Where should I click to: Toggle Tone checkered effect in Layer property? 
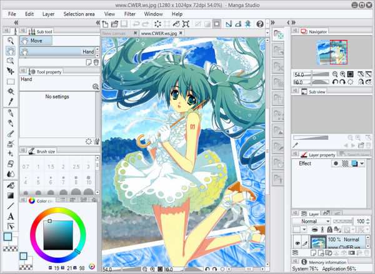point(345,164)
